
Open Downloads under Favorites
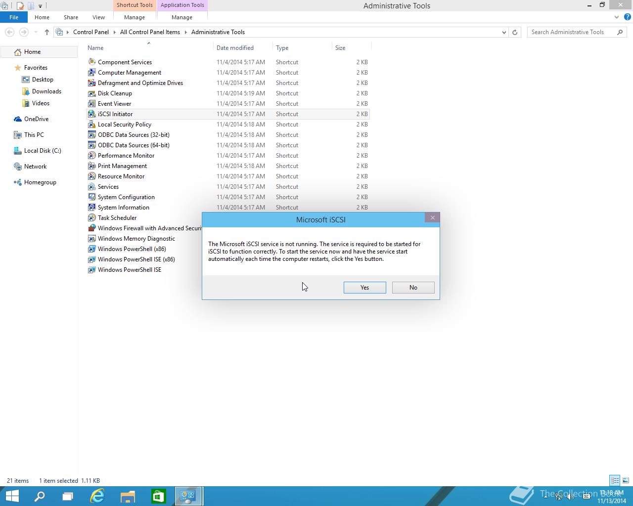click(46, 91)
